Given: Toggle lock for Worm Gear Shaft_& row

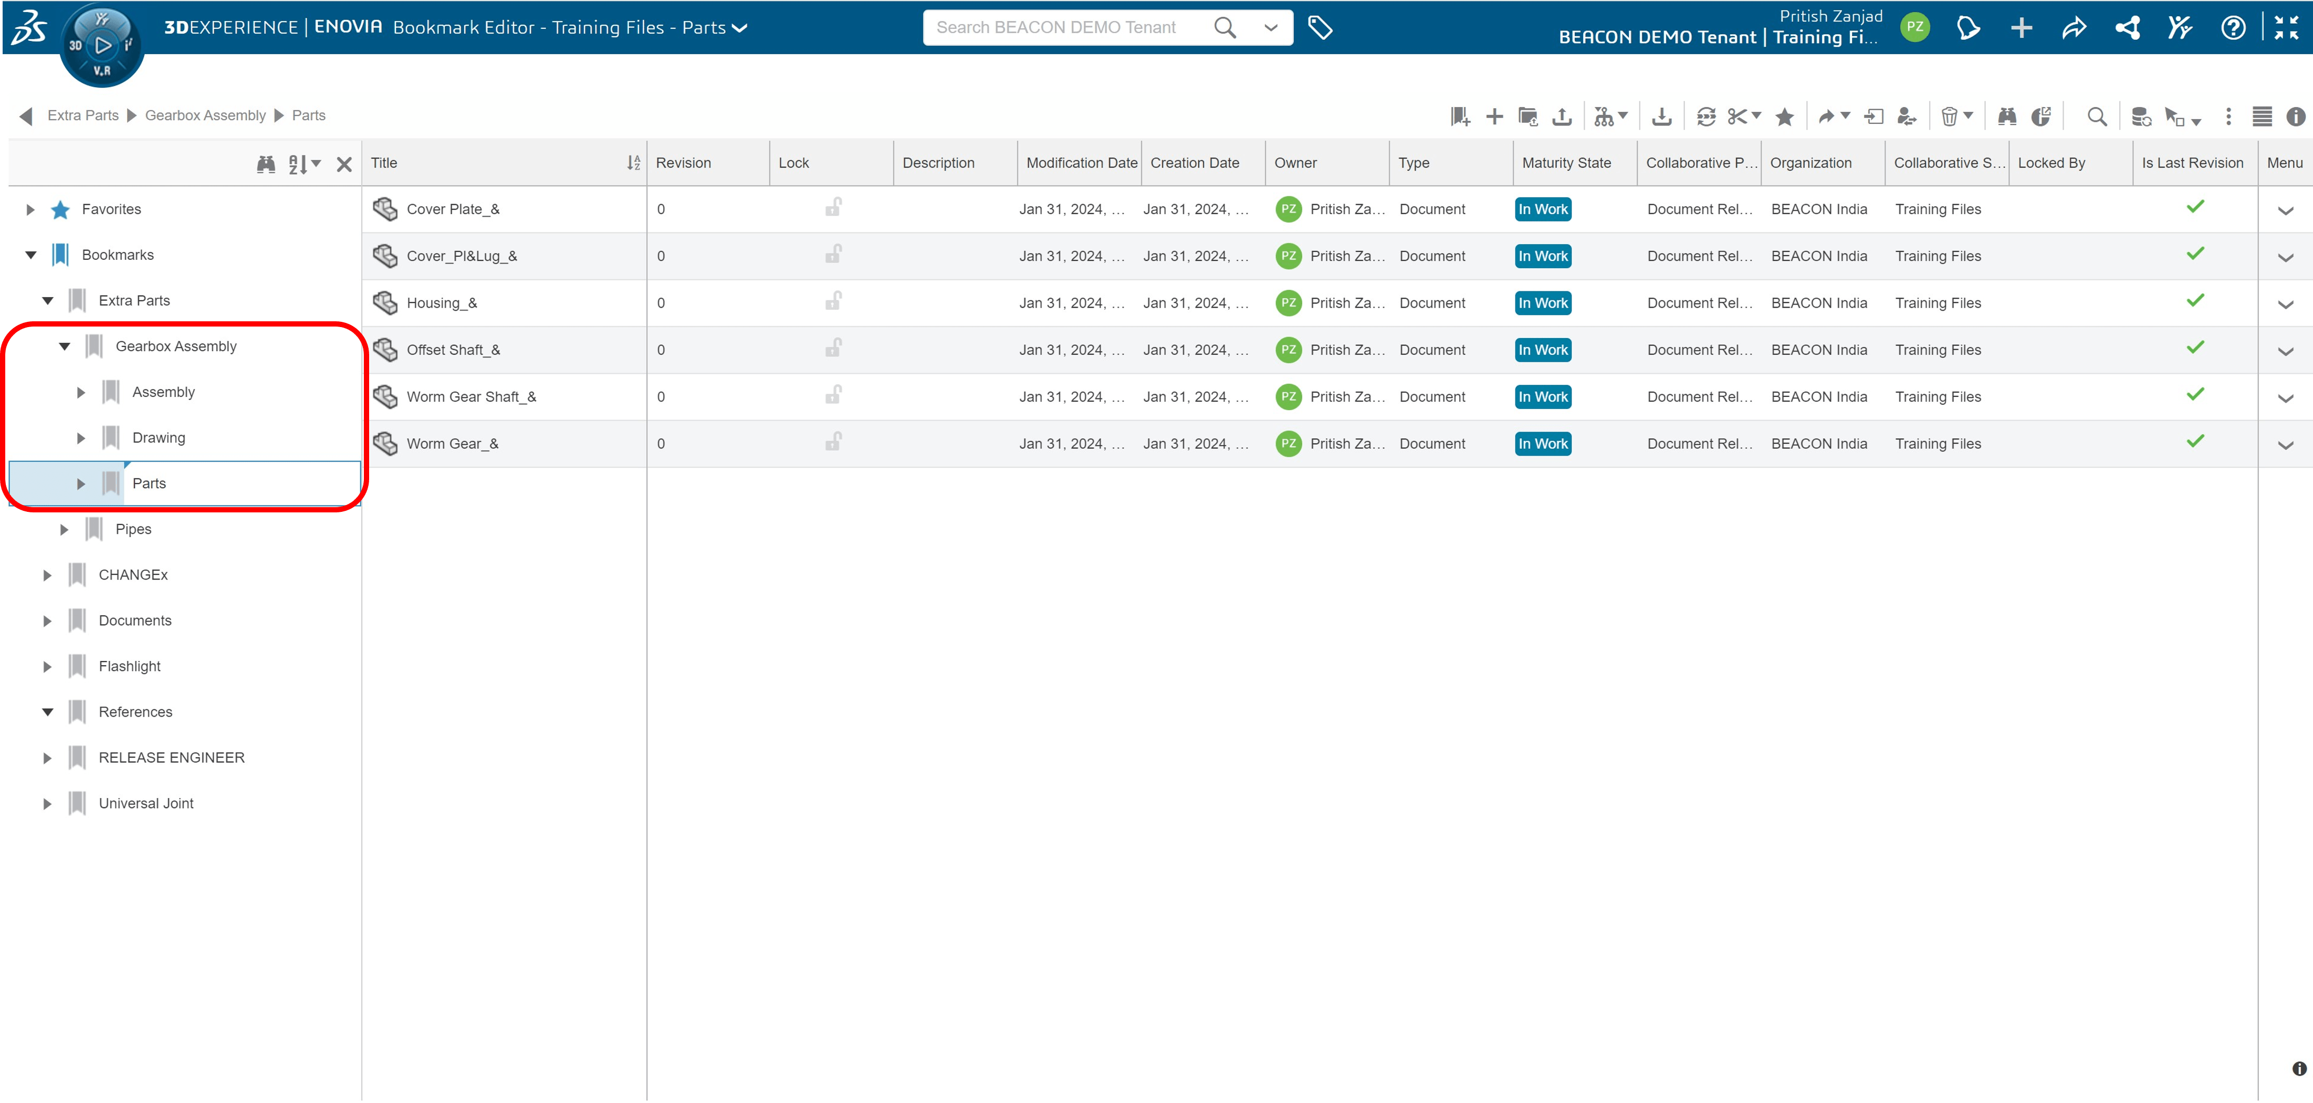Looking at the screenshot, I should 832,396.
